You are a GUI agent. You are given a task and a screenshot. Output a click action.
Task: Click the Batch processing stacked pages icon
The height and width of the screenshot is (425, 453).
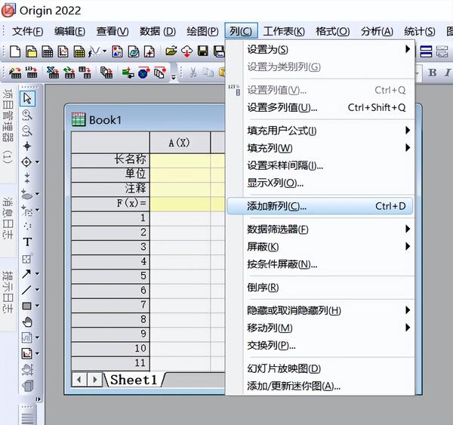click(106, 72)
